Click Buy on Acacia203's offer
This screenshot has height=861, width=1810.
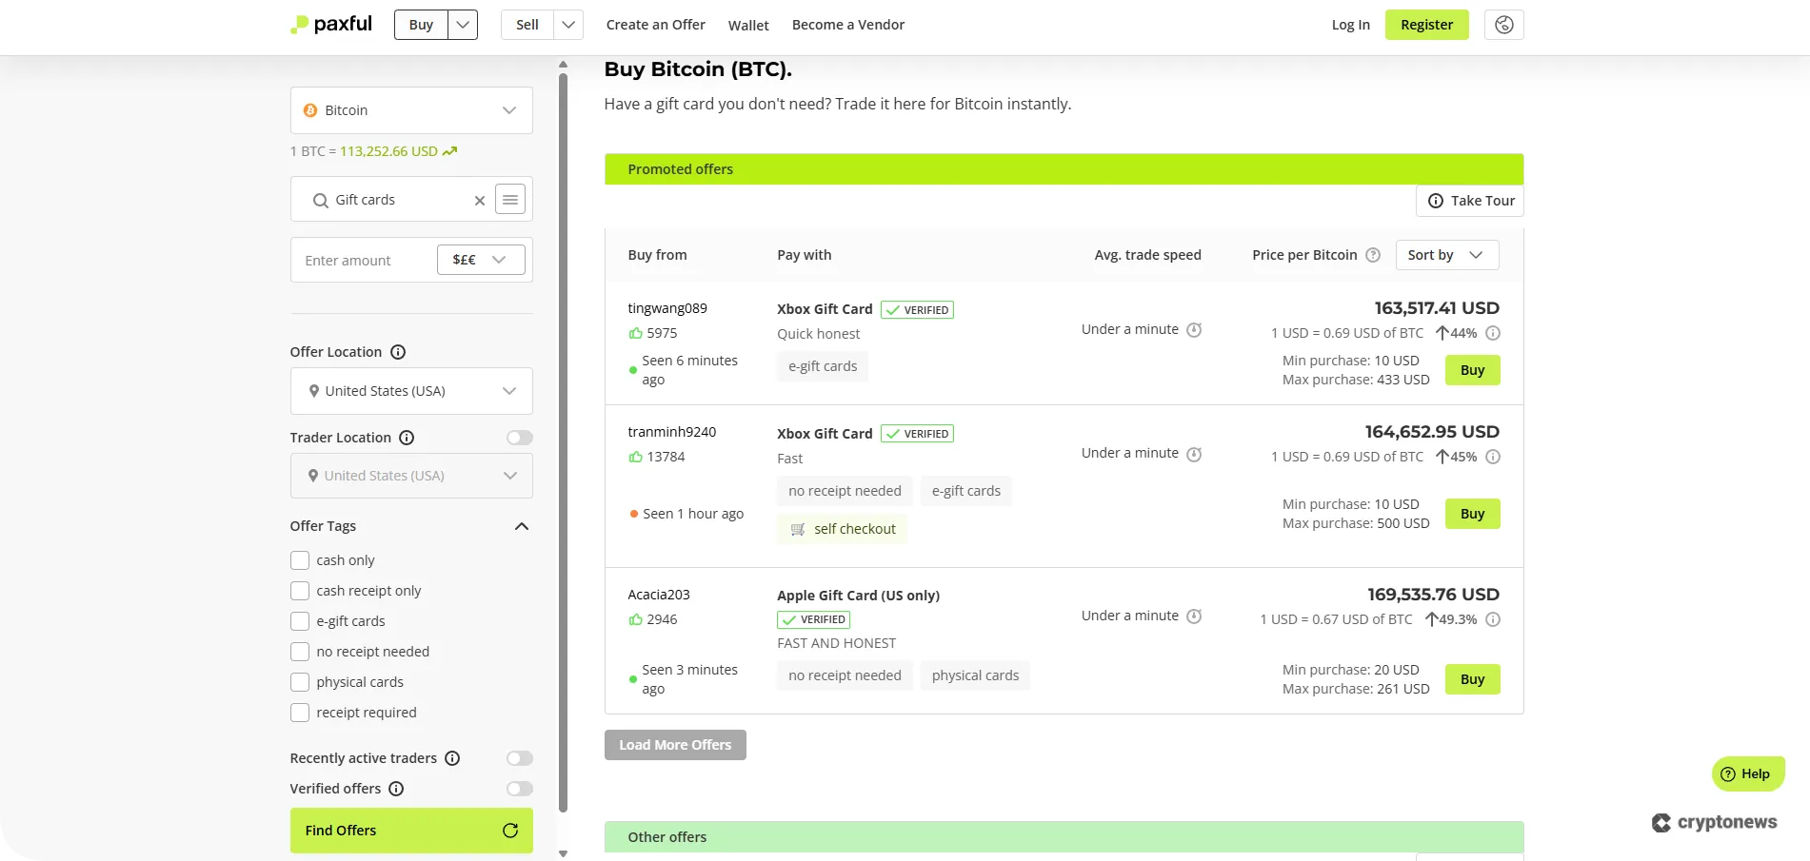pos(1471,679)
